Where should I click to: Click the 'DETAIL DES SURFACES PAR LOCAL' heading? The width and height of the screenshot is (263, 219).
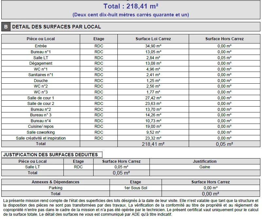(57, 27)
